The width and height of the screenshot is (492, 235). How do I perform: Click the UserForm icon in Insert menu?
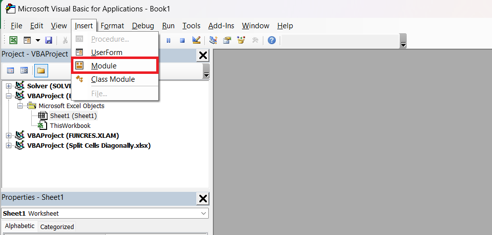point(79,53)
